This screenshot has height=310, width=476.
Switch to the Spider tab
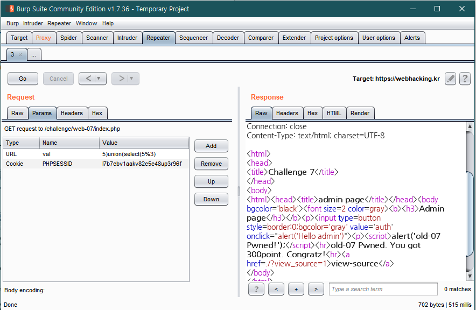pos(68,38)
